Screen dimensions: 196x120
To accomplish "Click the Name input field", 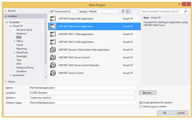I will [83, 88].
